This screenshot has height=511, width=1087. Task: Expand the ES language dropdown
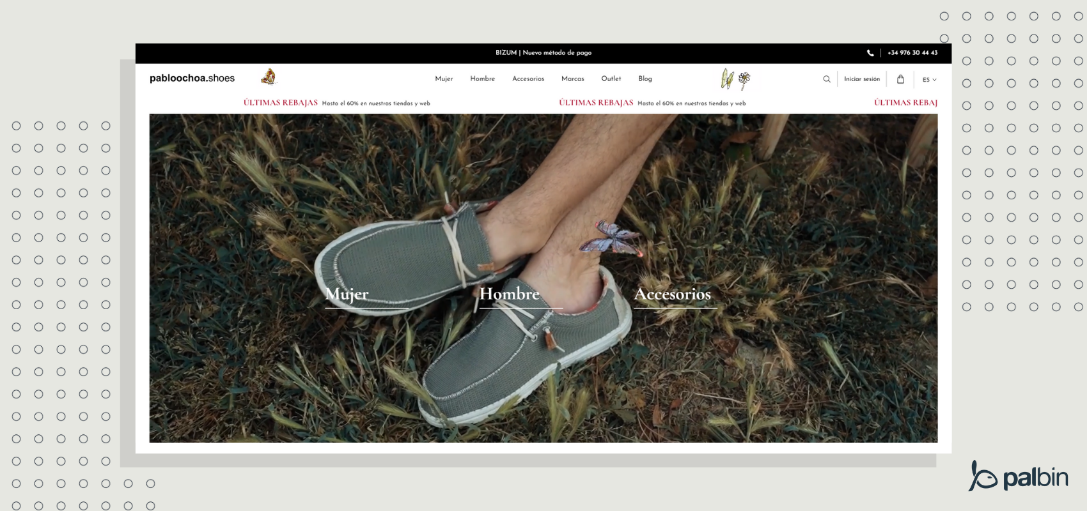point(929,80)
